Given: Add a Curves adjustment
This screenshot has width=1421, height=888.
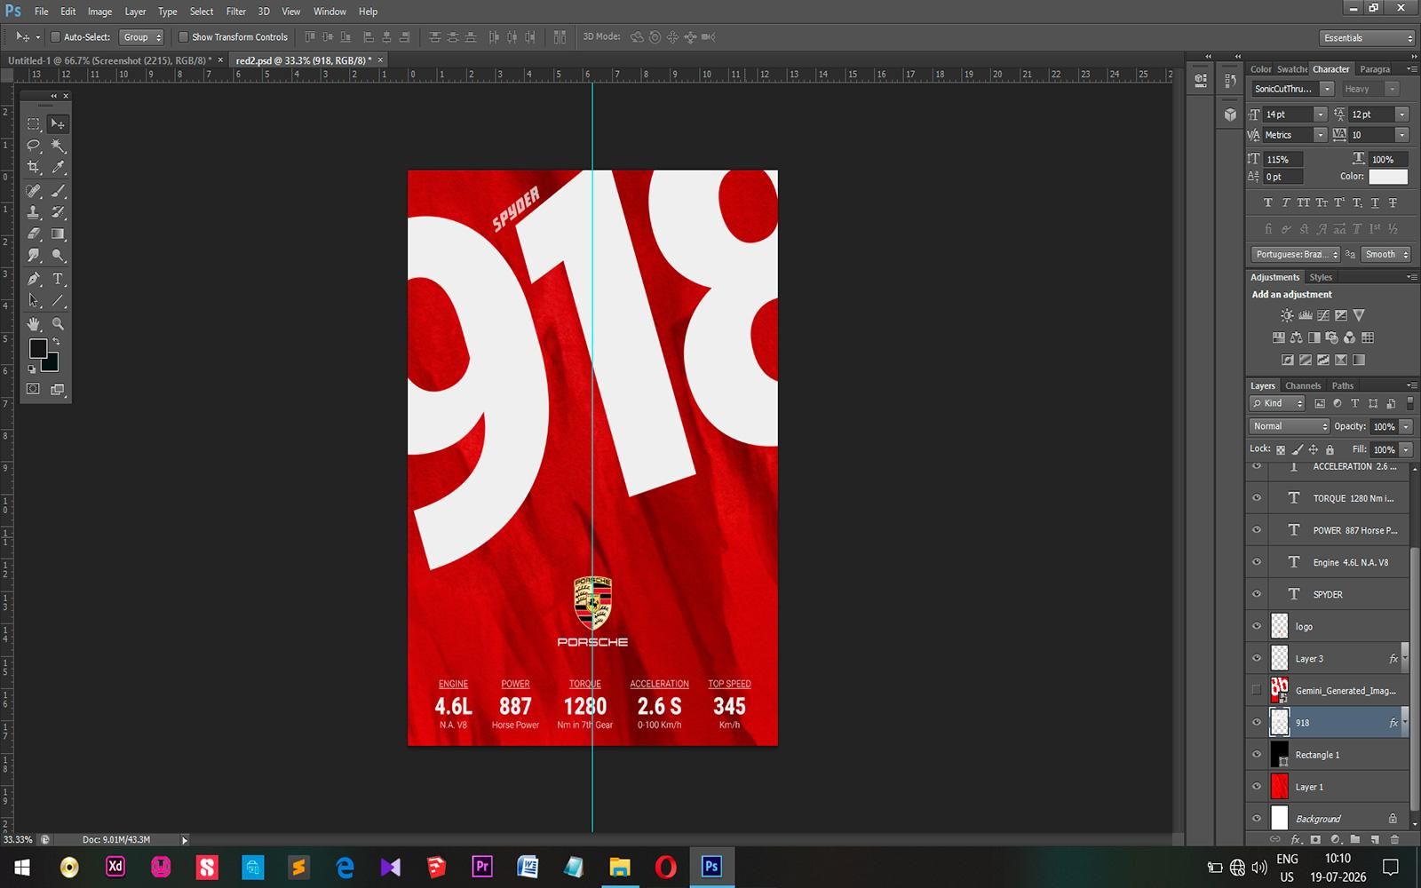Looking at the screenshot, I should tap(1323, 315).
